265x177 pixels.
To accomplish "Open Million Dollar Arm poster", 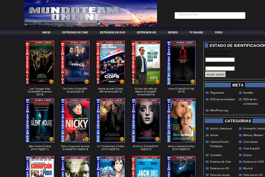I will point(146,63).
